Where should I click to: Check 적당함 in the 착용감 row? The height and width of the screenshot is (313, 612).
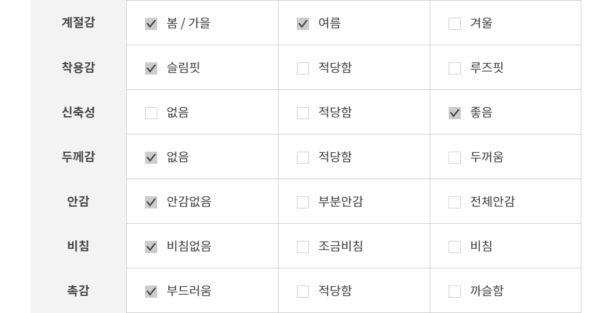pyautogui.click(x=303, y=68)
